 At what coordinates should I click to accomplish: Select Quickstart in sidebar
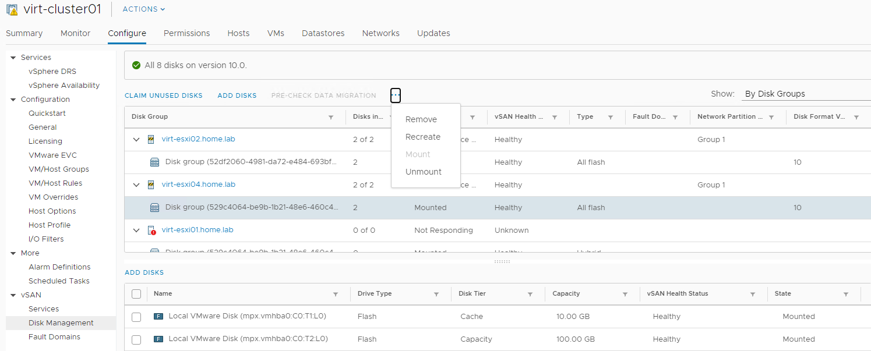[47, 114]
